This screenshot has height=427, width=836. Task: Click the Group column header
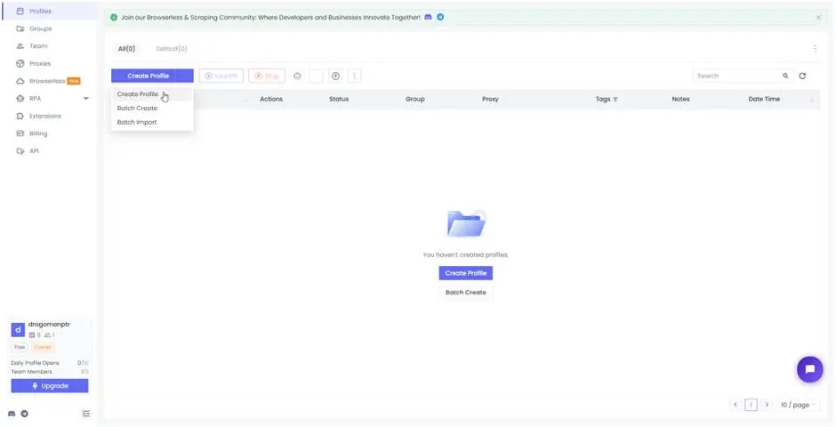coord(414,99)
